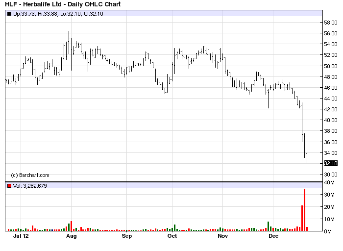Viewport: 343px width, 251px height.
Task: Click the 50.00 price axis label
Action: click(331, 66)
